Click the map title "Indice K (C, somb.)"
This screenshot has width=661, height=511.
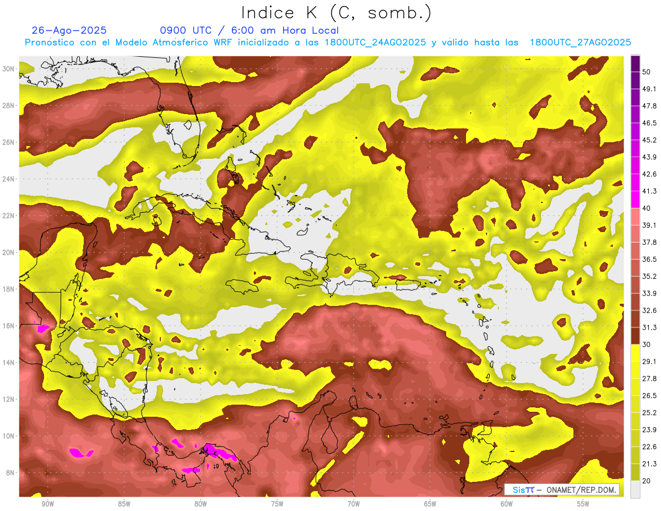[x=336, y=13]
